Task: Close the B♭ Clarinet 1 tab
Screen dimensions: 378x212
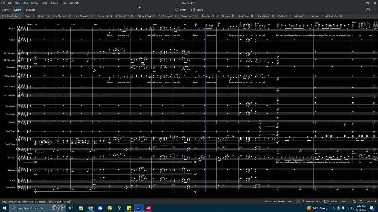Action: (70, 16)
